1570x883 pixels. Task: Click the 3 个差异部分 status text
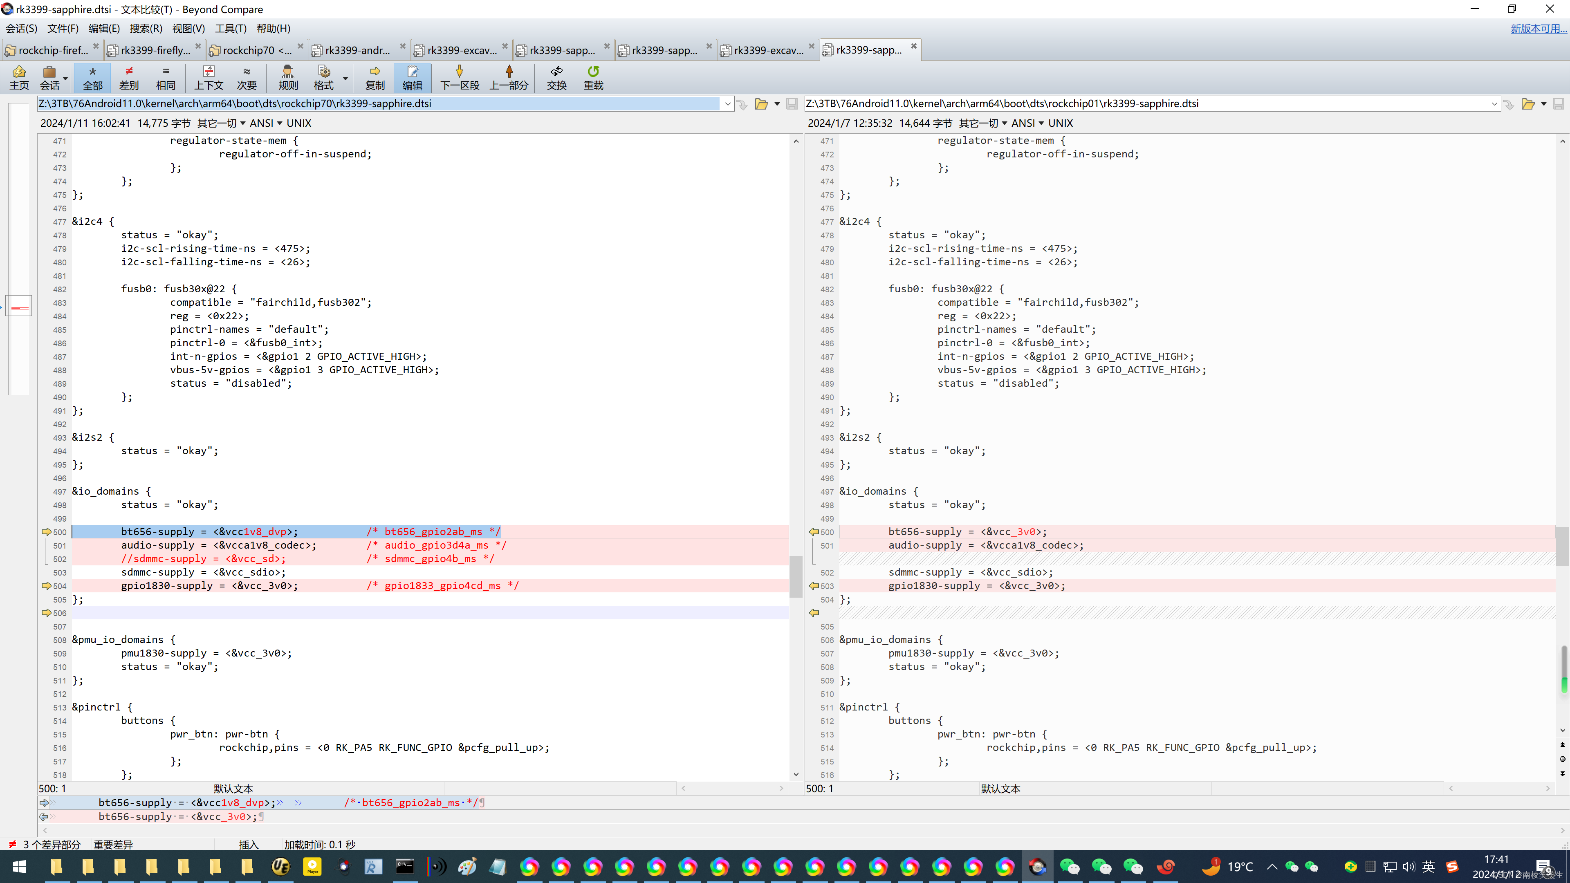pyautogui.click(x=52, y=845)
